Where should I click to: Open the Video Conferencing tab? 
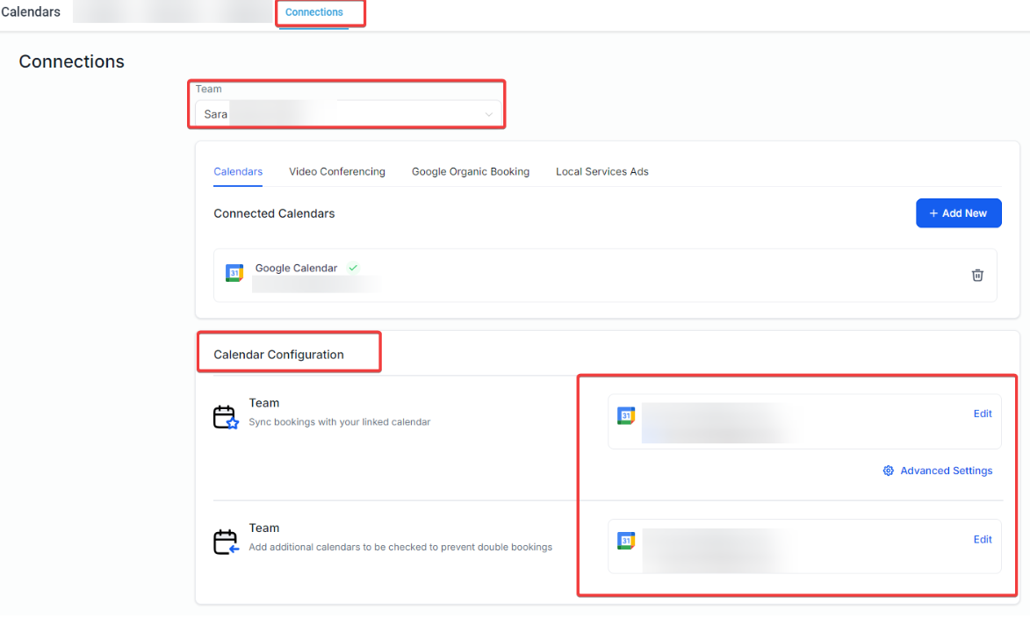(x=337, y=171)
